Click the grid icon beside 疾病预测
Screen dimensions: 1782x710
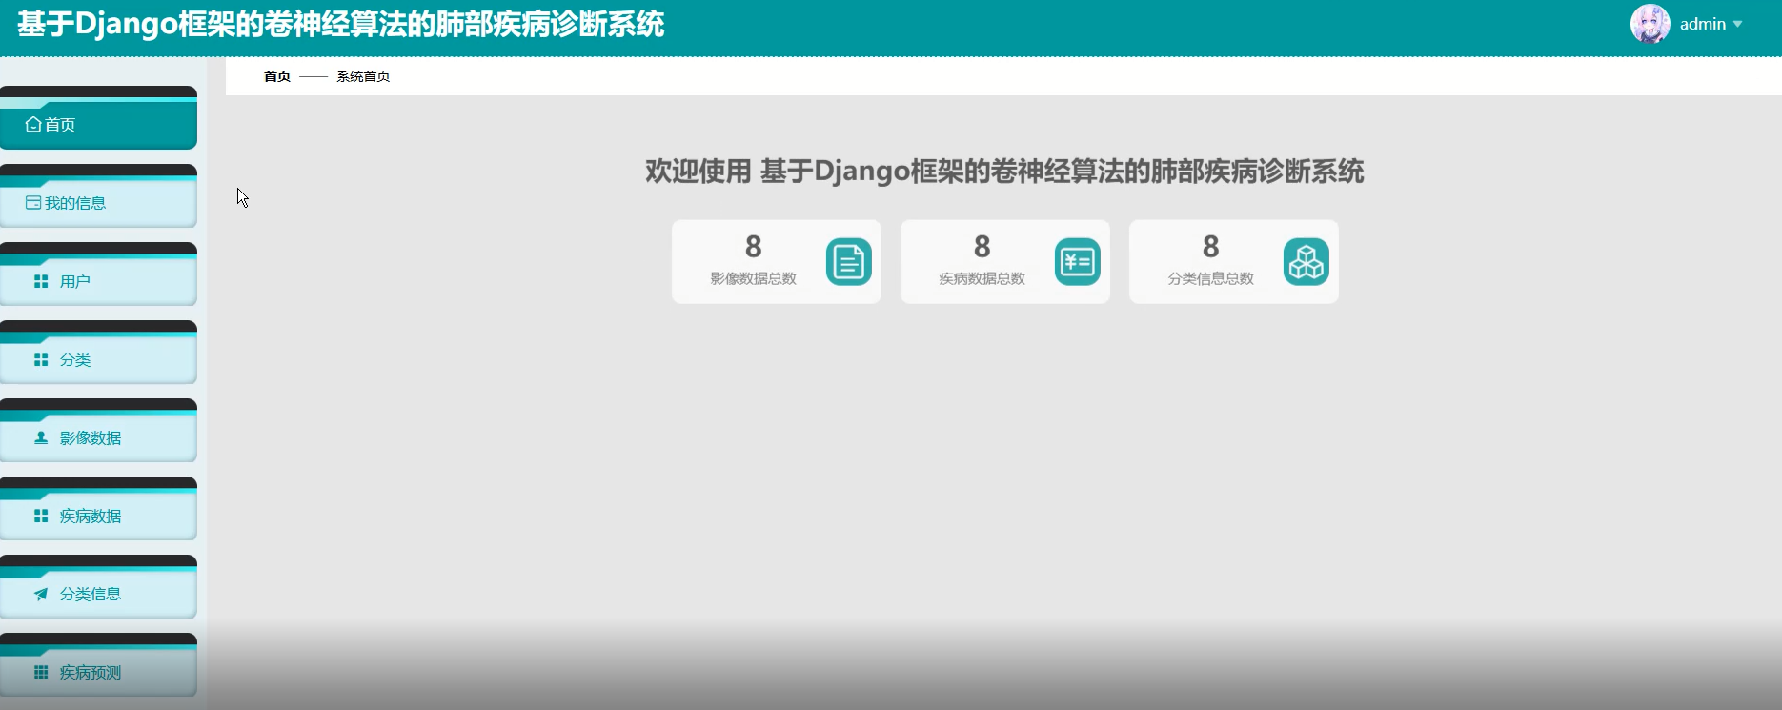pyautogui.click(x=41, y=672)
